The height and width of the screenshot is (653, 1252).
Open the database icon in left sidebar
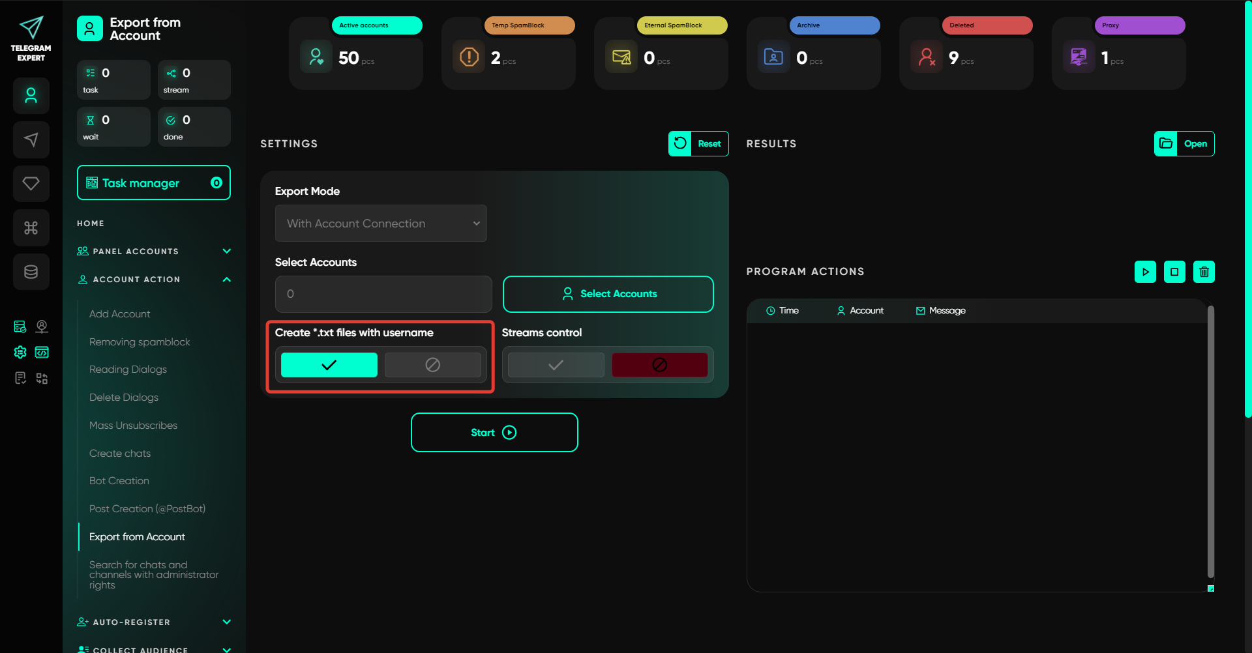click(x=31, y=272)
